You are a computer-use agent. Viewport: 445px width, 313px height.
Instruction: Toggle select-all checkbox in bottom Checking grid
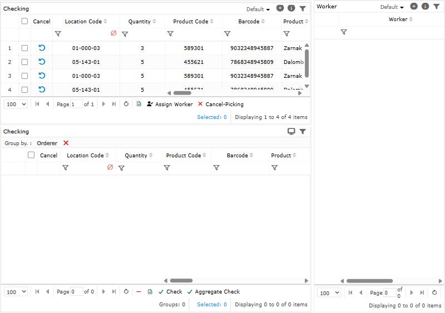pos(31,155)
